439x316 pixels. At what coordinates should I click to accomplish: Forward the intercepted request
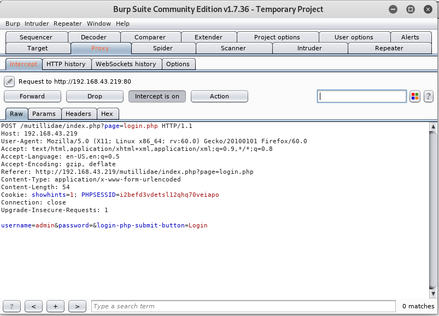pos(32,96)
